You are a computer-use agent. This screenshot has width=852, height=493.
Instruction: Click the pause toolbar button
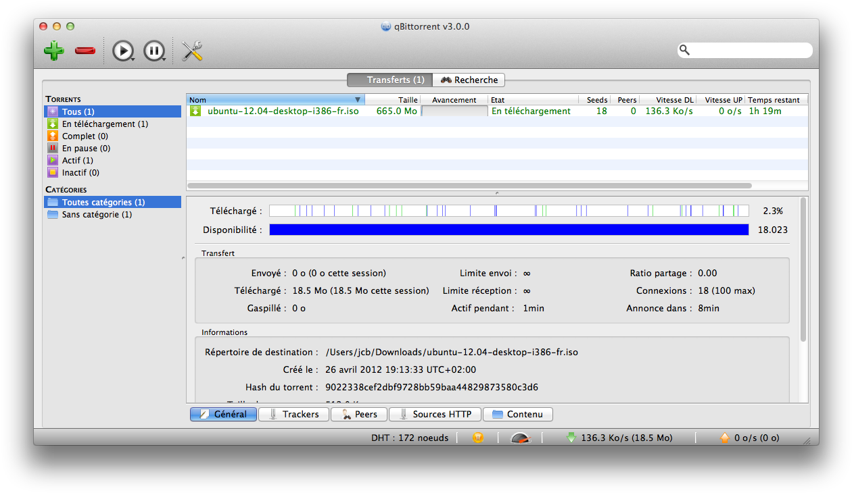[x=154, y=51]
